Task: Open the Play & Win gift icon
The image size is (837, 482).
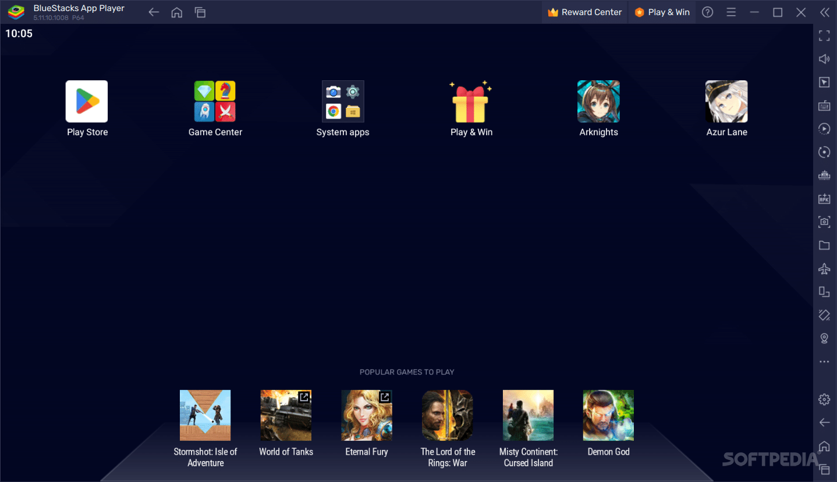Action: point(471,101)
